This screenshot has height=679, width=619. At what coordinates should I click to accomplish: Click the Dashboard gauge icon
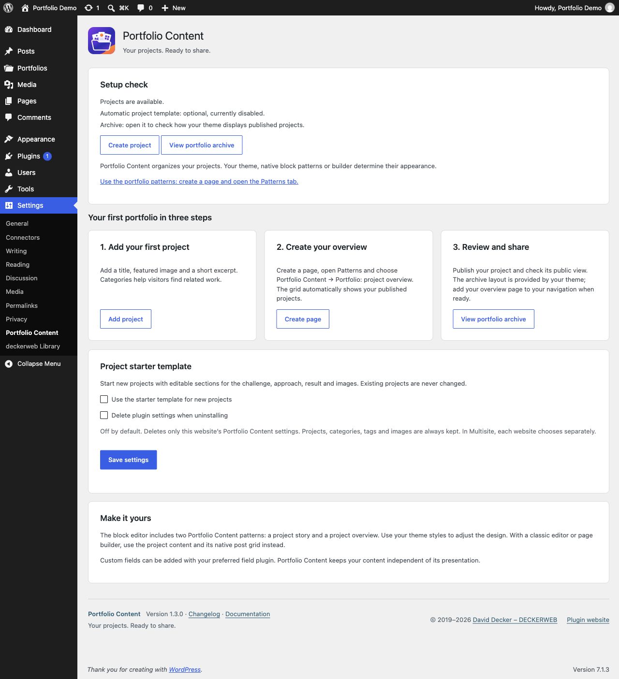[9, 29]
